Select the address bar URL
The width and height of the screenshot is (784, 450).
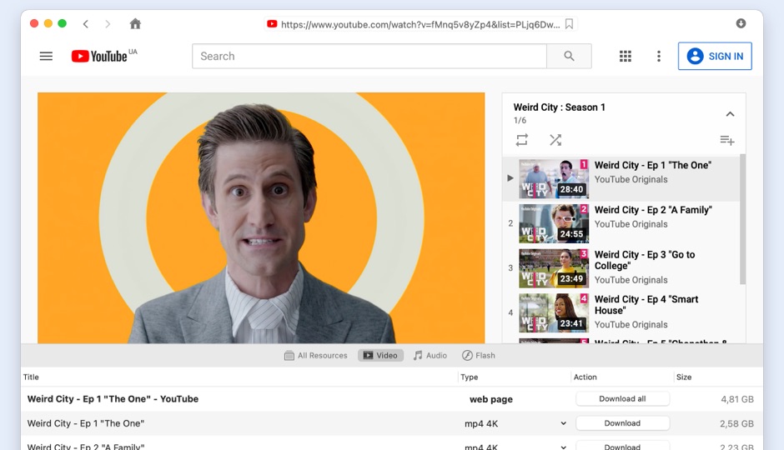pos(420,24)
